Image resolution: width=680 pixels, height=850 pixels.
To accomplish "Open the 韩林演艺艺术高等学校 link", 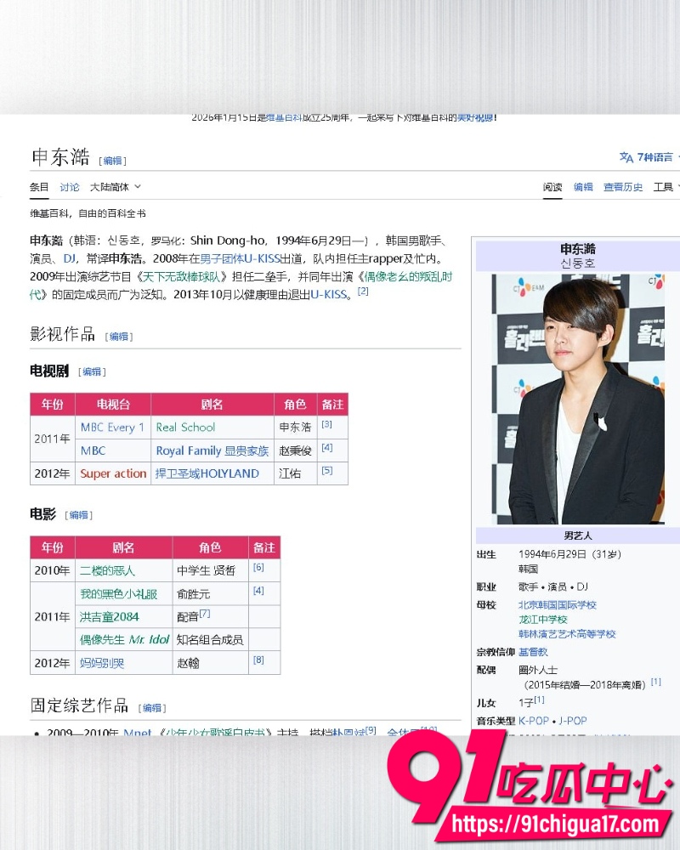I will pyautogui.click(x=567, y=634).
